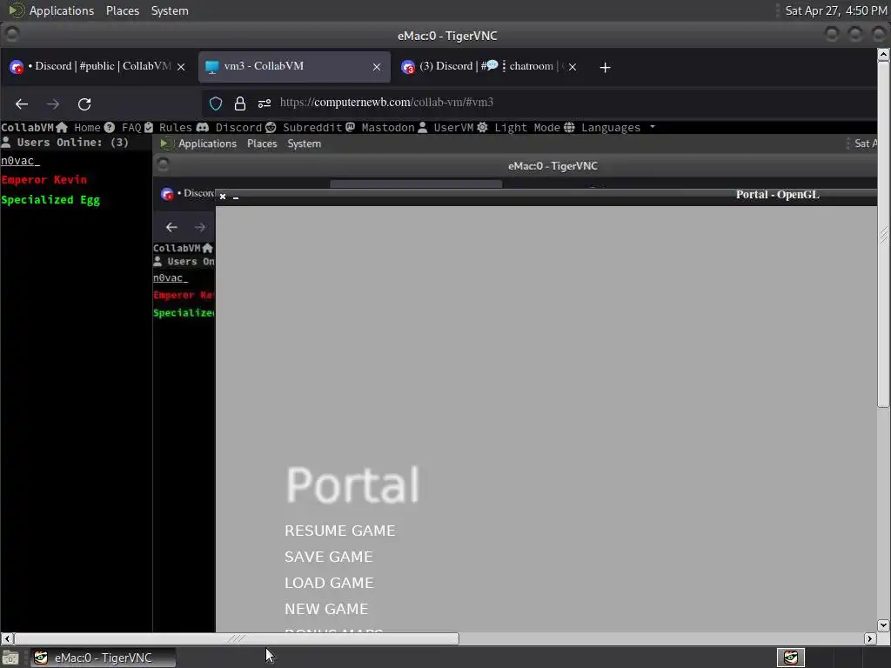Click the horizontal scrollbar thumb
Image resolution: width=891 pixels, height=668 pixels.
coord(237,639)
